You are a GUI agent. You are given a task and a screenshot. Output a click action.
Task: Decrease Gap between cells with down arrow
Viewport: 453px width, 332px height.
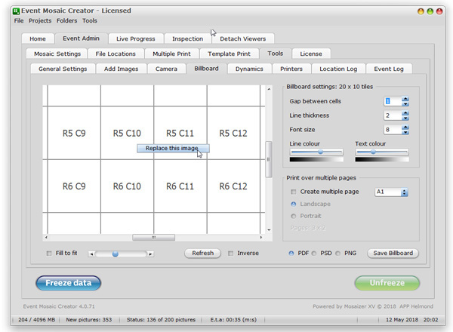tap(405, 103)
